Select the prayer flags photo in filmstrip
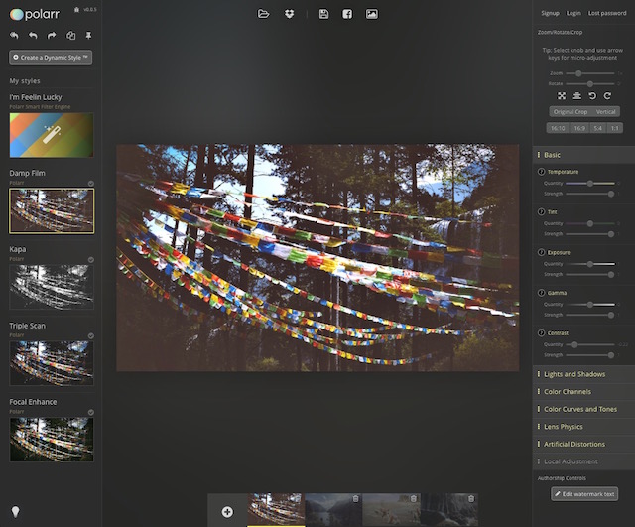This screenshot has width=635, height=527. click(276, 509)
